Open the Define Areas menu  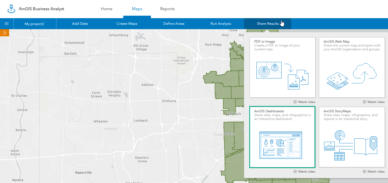174,24
